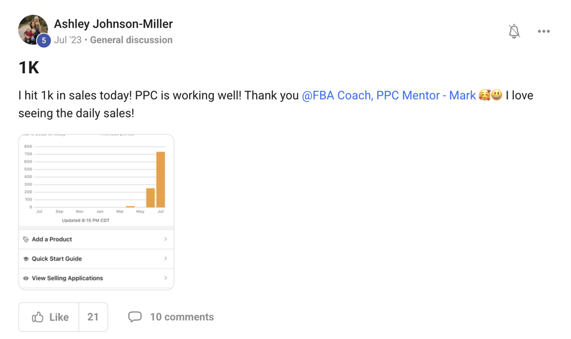Click the speech bubble comments icon
Viewport: 571px width, 339px height.
pos(135,317)
